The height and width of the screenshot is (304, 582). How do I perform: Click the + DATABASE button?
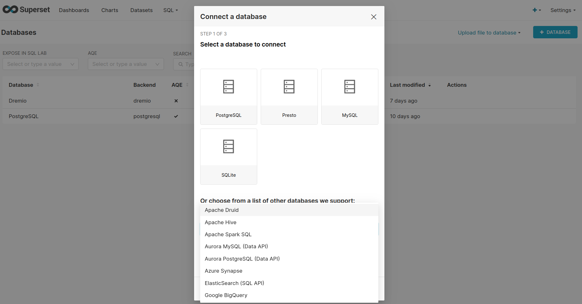point(555,32)
